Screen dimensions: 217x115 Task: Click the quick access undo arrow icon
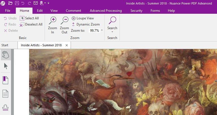click(23, 3)
